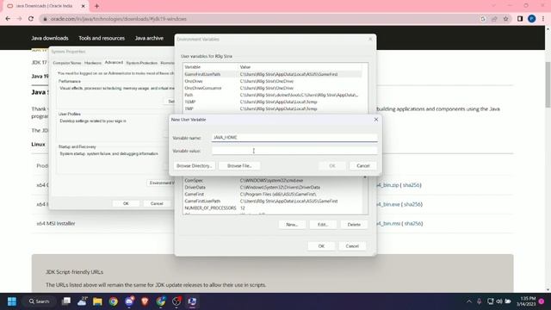The image size is (551, 310).
Task: Show hidden system tray icons
Action: pyautogui.click(x=468, y=301)
